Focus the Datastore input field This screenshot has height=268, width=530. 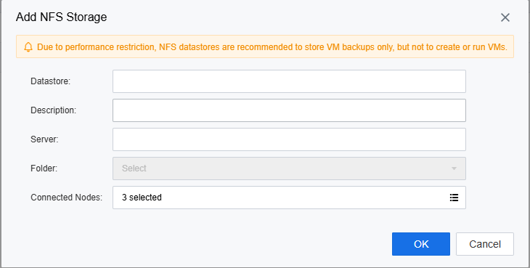[x=289, y=81]
